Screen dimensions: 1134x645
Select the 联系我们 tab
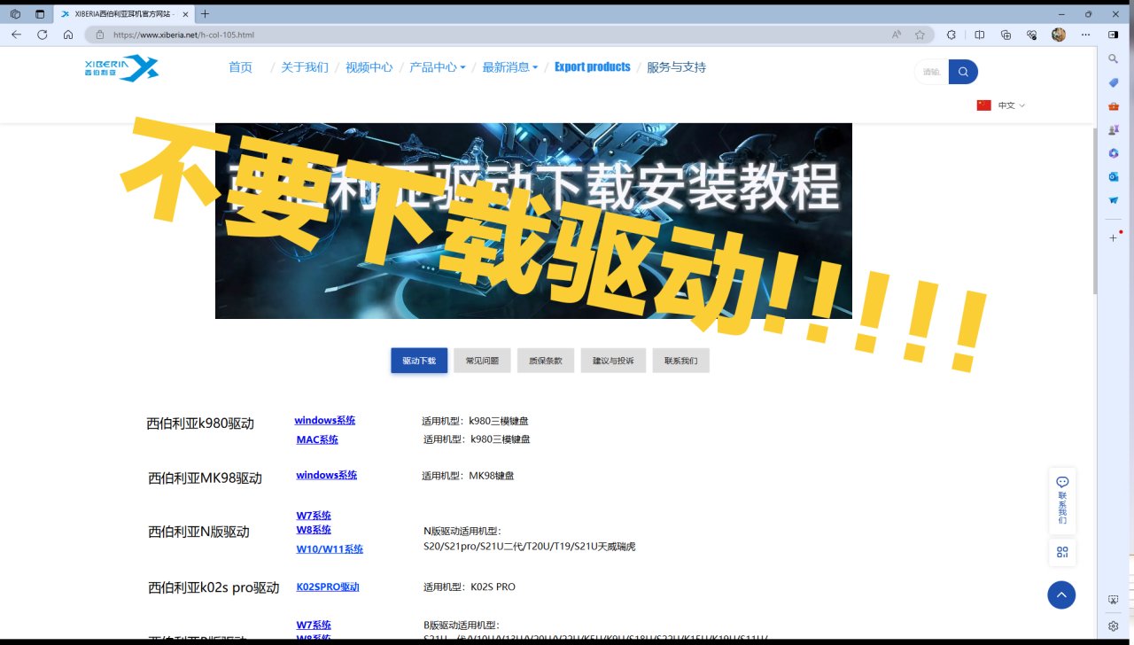click(681, 361)
